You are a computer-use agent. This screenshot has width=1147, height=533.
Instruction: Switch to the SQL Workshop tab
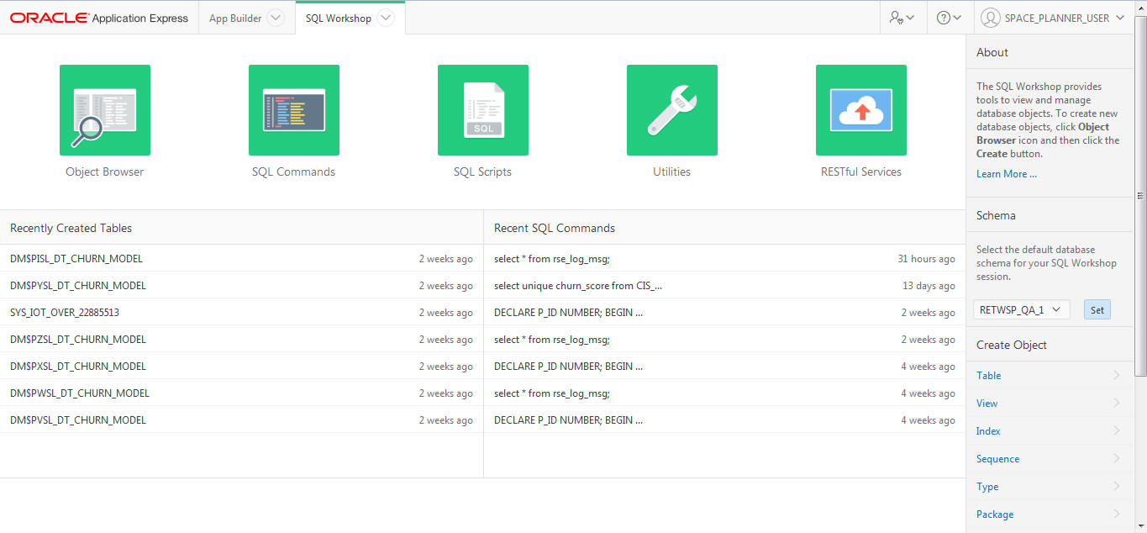click(338, 18)
